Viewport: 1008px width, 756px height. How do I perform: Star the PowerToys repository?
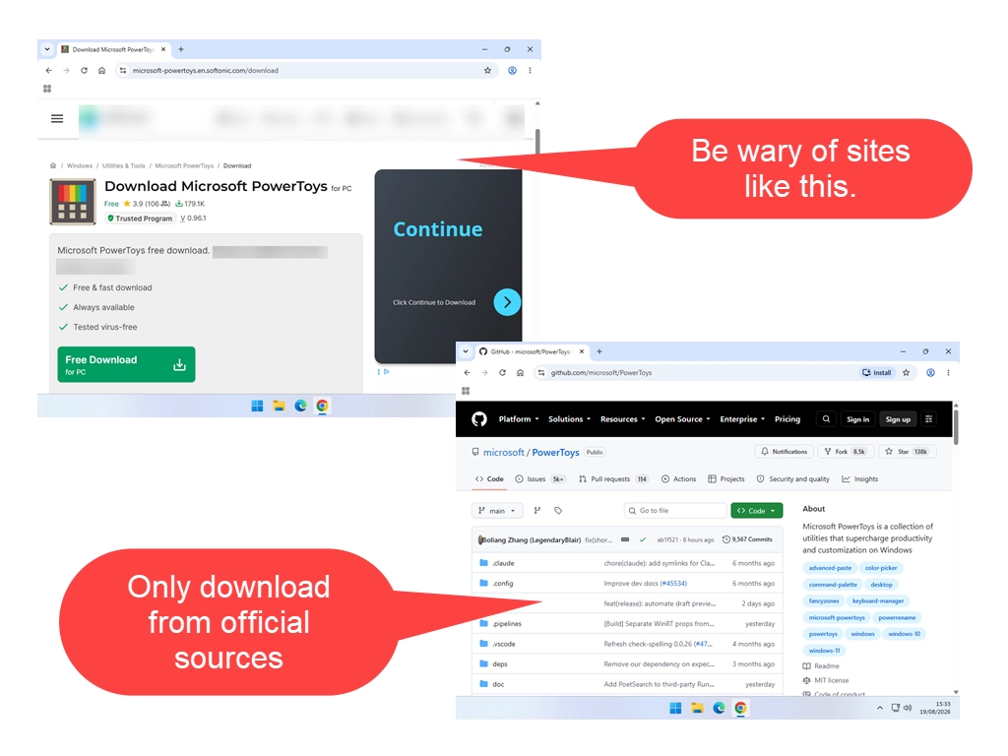[x=906, y=452]
